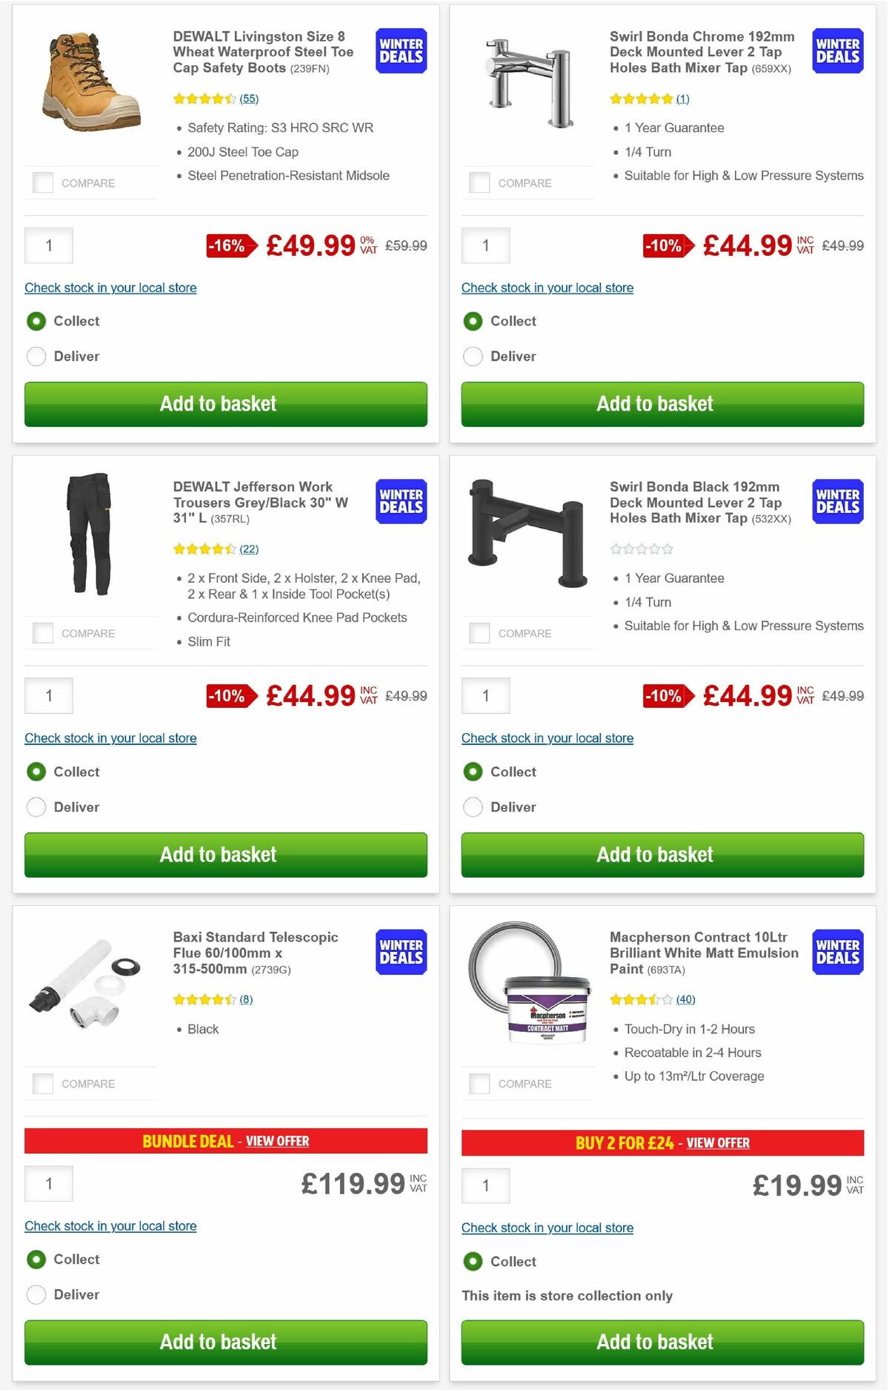
Task: Select Deliver for the Swirl Bonda Chrome tap
Action: tap(473, 356)
